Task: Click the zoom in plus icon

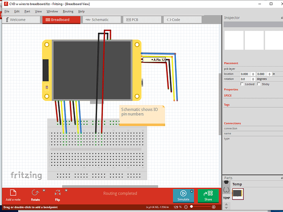Action: 214,207
